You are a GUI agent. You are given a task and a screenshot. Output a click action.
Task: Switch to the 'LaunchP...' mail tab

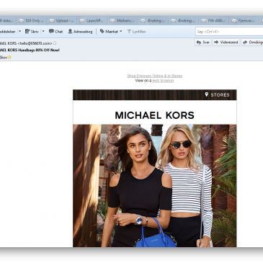92,21
